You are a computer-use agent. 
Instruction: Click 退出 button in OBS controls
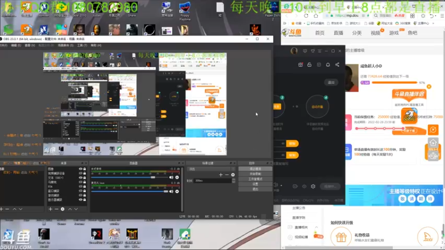point(255,189)
